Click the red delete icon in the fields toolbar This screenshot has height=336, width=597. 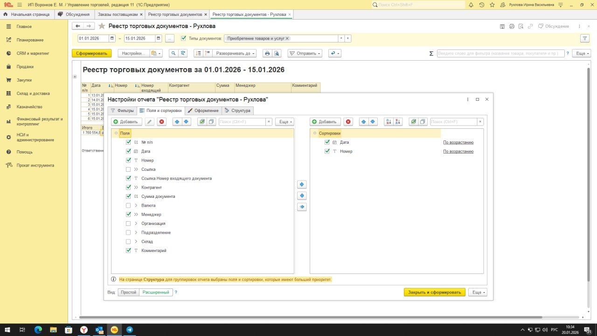click(x=162, y=122)
